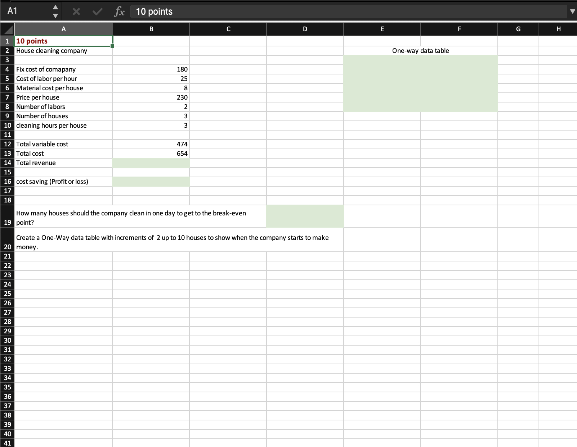Screen dimensions: 577x447
Task: Click the break-even answer cell D19
Action: (x=305, y=216)
